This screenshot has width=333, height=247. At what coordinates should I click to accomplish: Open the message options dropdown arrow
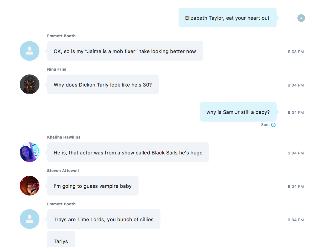[x=301, y=18]
